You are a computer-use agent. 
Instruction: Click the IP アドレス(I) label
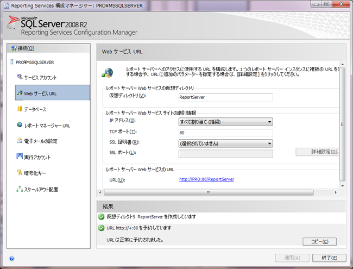coord(122,121)
